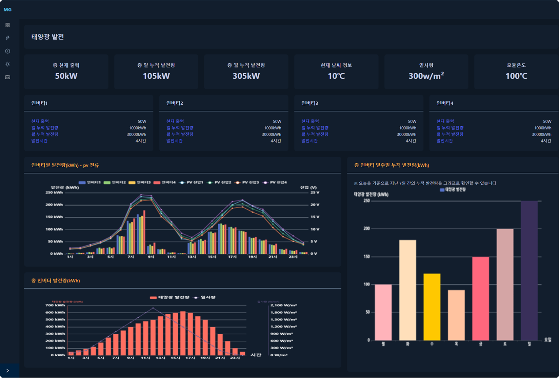Select the 총 월 누적 발전량 305kW card
559x378 pixels.
(246, 71)
